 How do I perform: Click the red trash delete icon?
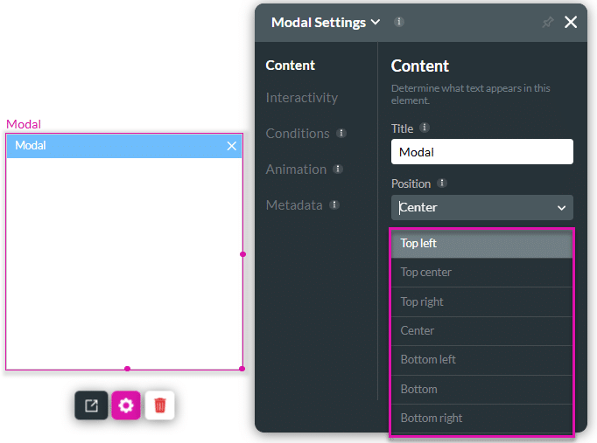(160, 405)
